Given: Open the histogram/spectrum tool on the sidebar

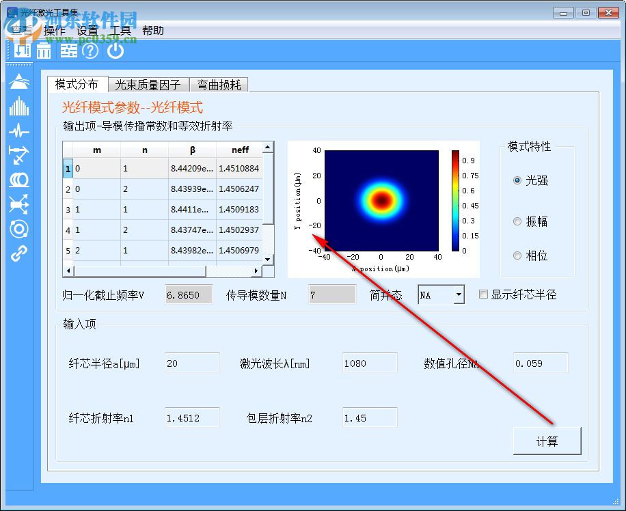Looking at the screenshot, I should [x=18, y=106].
